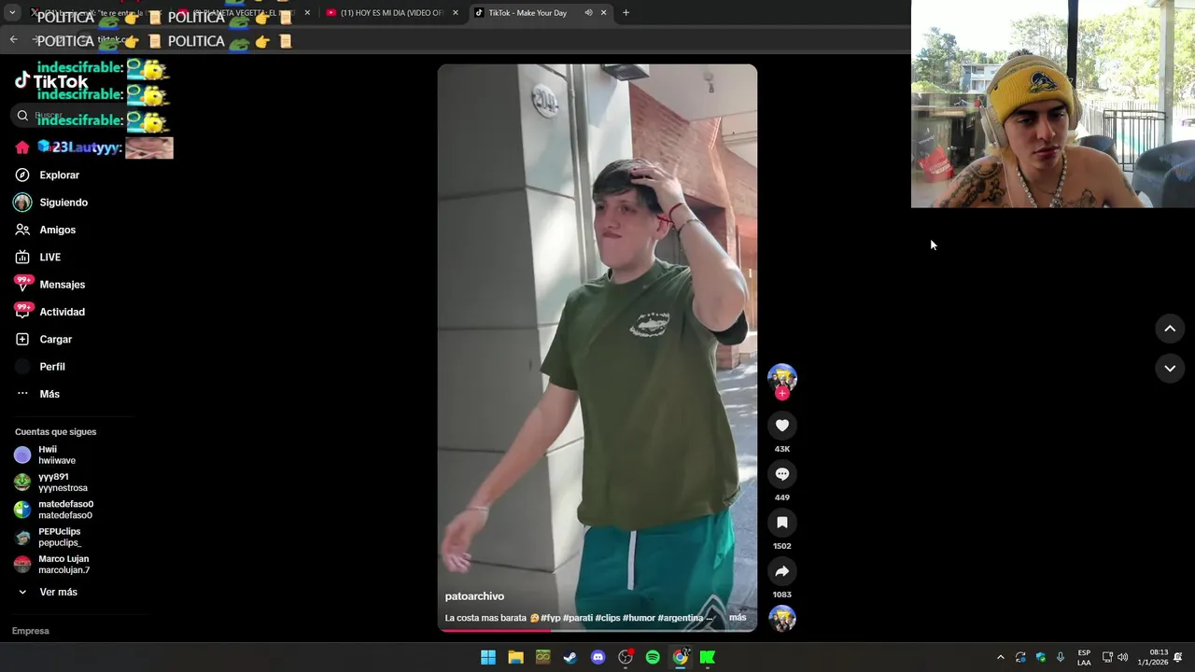Click the streamer webcam overlay

click(1053, 104)
